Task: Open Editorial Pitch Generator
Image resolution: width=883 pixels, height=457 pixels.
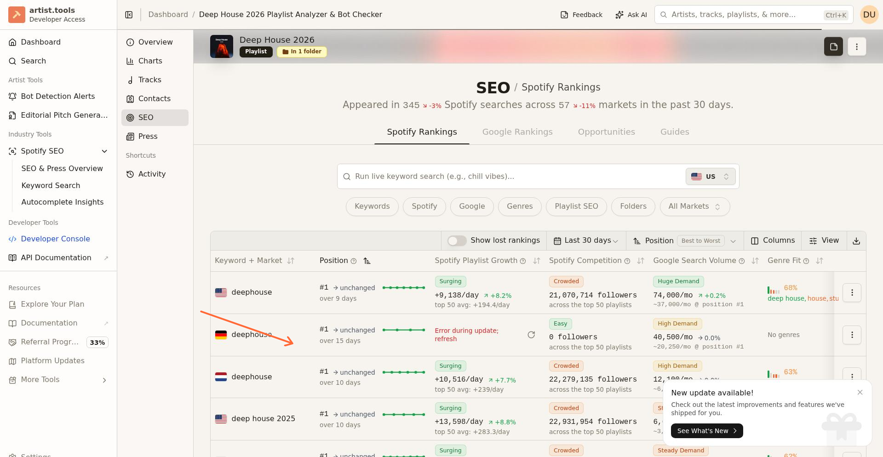Action: [58, 115]
